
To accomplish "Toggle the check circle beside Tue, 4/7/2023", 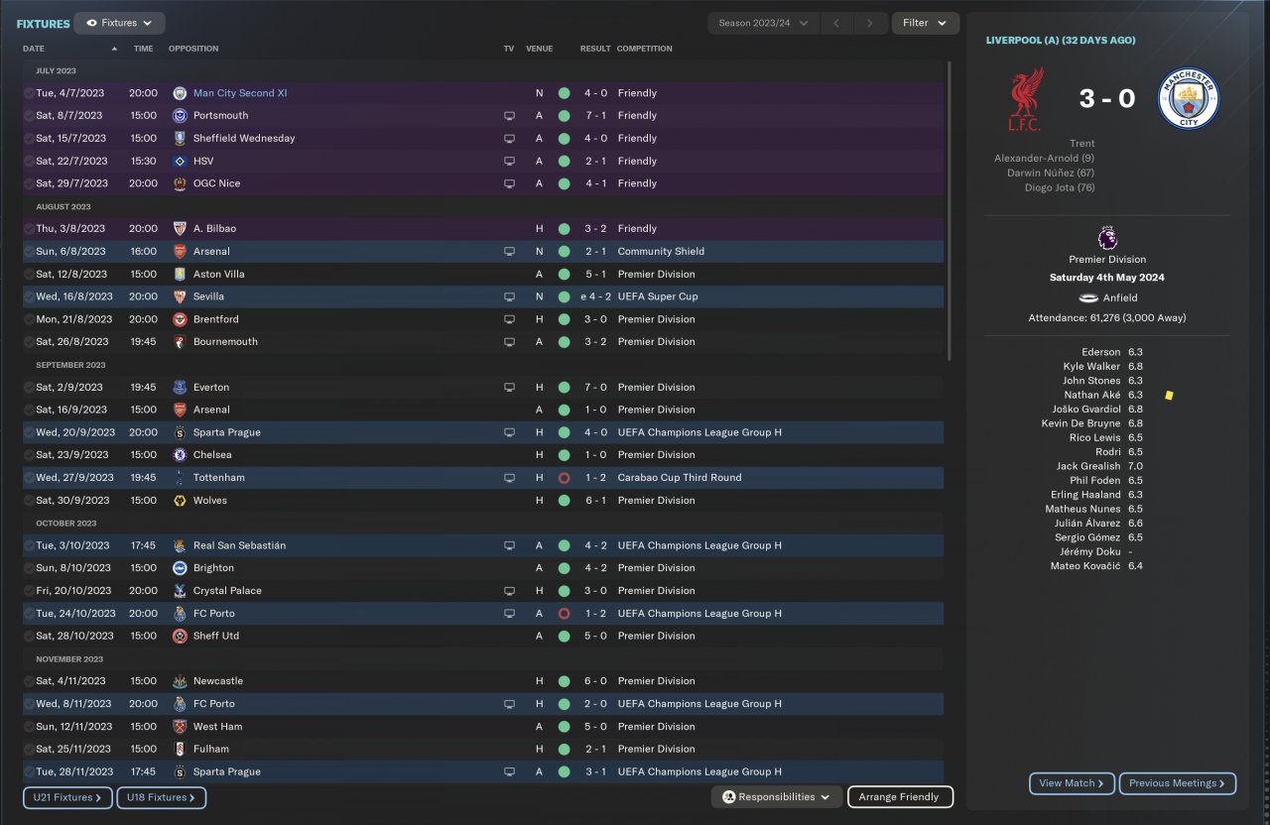I will coord(29,93).
